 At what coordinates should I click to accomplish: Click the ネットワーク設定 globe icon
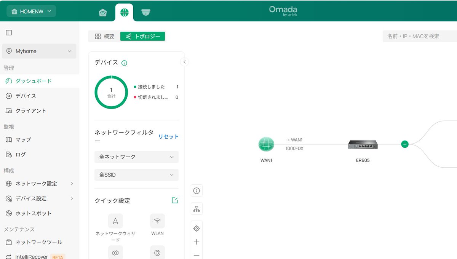pyautogui.click(x=9, y=184)
